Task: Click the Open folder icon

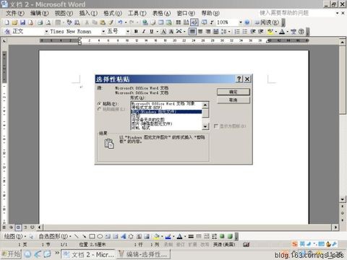Action: point(14,22)
